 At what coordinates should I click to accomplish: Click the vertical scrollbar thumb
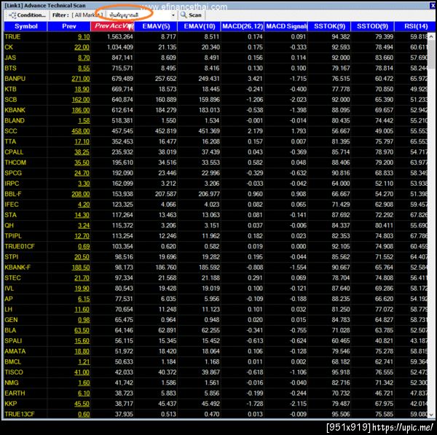(431, 54)
